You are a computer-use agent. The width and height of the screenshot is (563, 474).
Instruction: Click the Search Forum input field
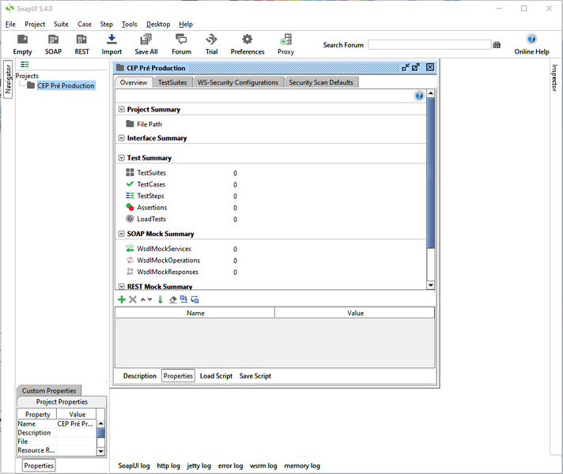tap(429, 45)
